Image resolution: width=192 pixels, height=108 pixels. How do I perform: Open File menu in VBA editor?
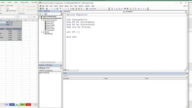pos(43,6)
